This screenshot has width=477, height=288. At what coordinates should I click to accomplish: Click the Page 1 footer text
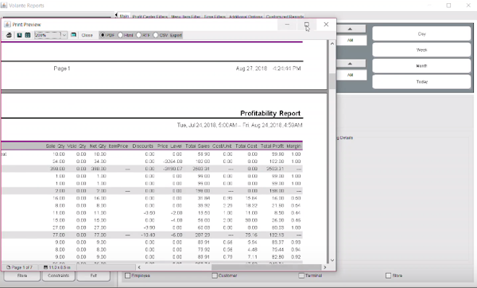[62, 68]
